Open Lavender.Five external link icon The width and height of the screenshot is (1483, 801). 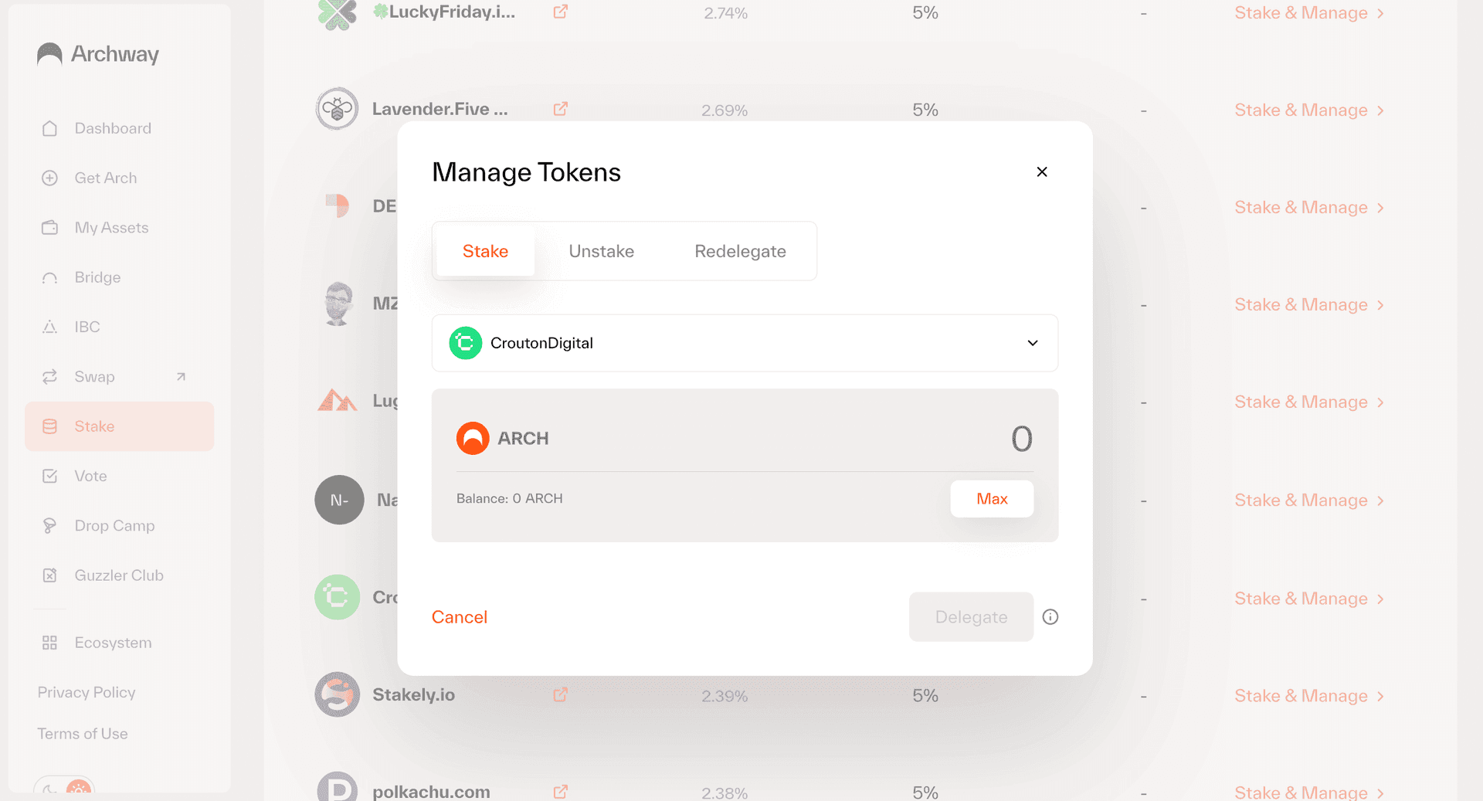[560, 109]
